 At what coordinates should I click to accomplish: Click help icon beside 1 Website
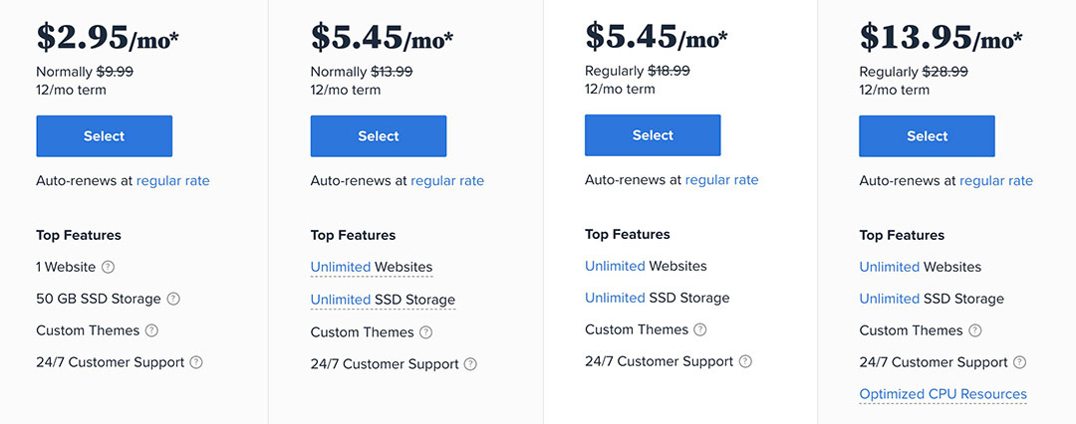click(x=109, y=267)
